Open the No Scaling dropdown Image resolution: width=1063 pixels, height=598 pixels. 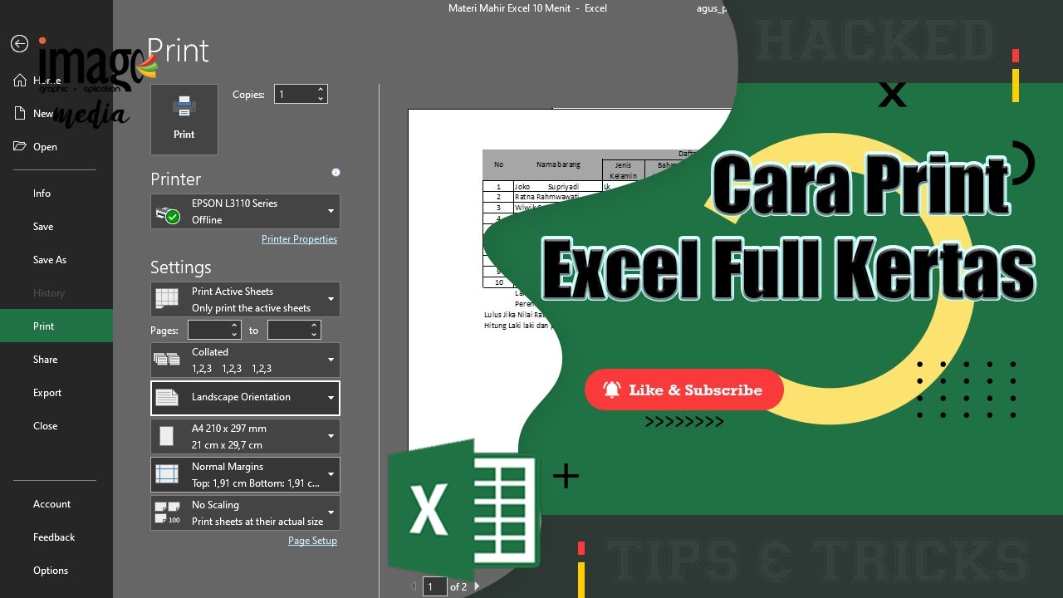pos(245,513)
